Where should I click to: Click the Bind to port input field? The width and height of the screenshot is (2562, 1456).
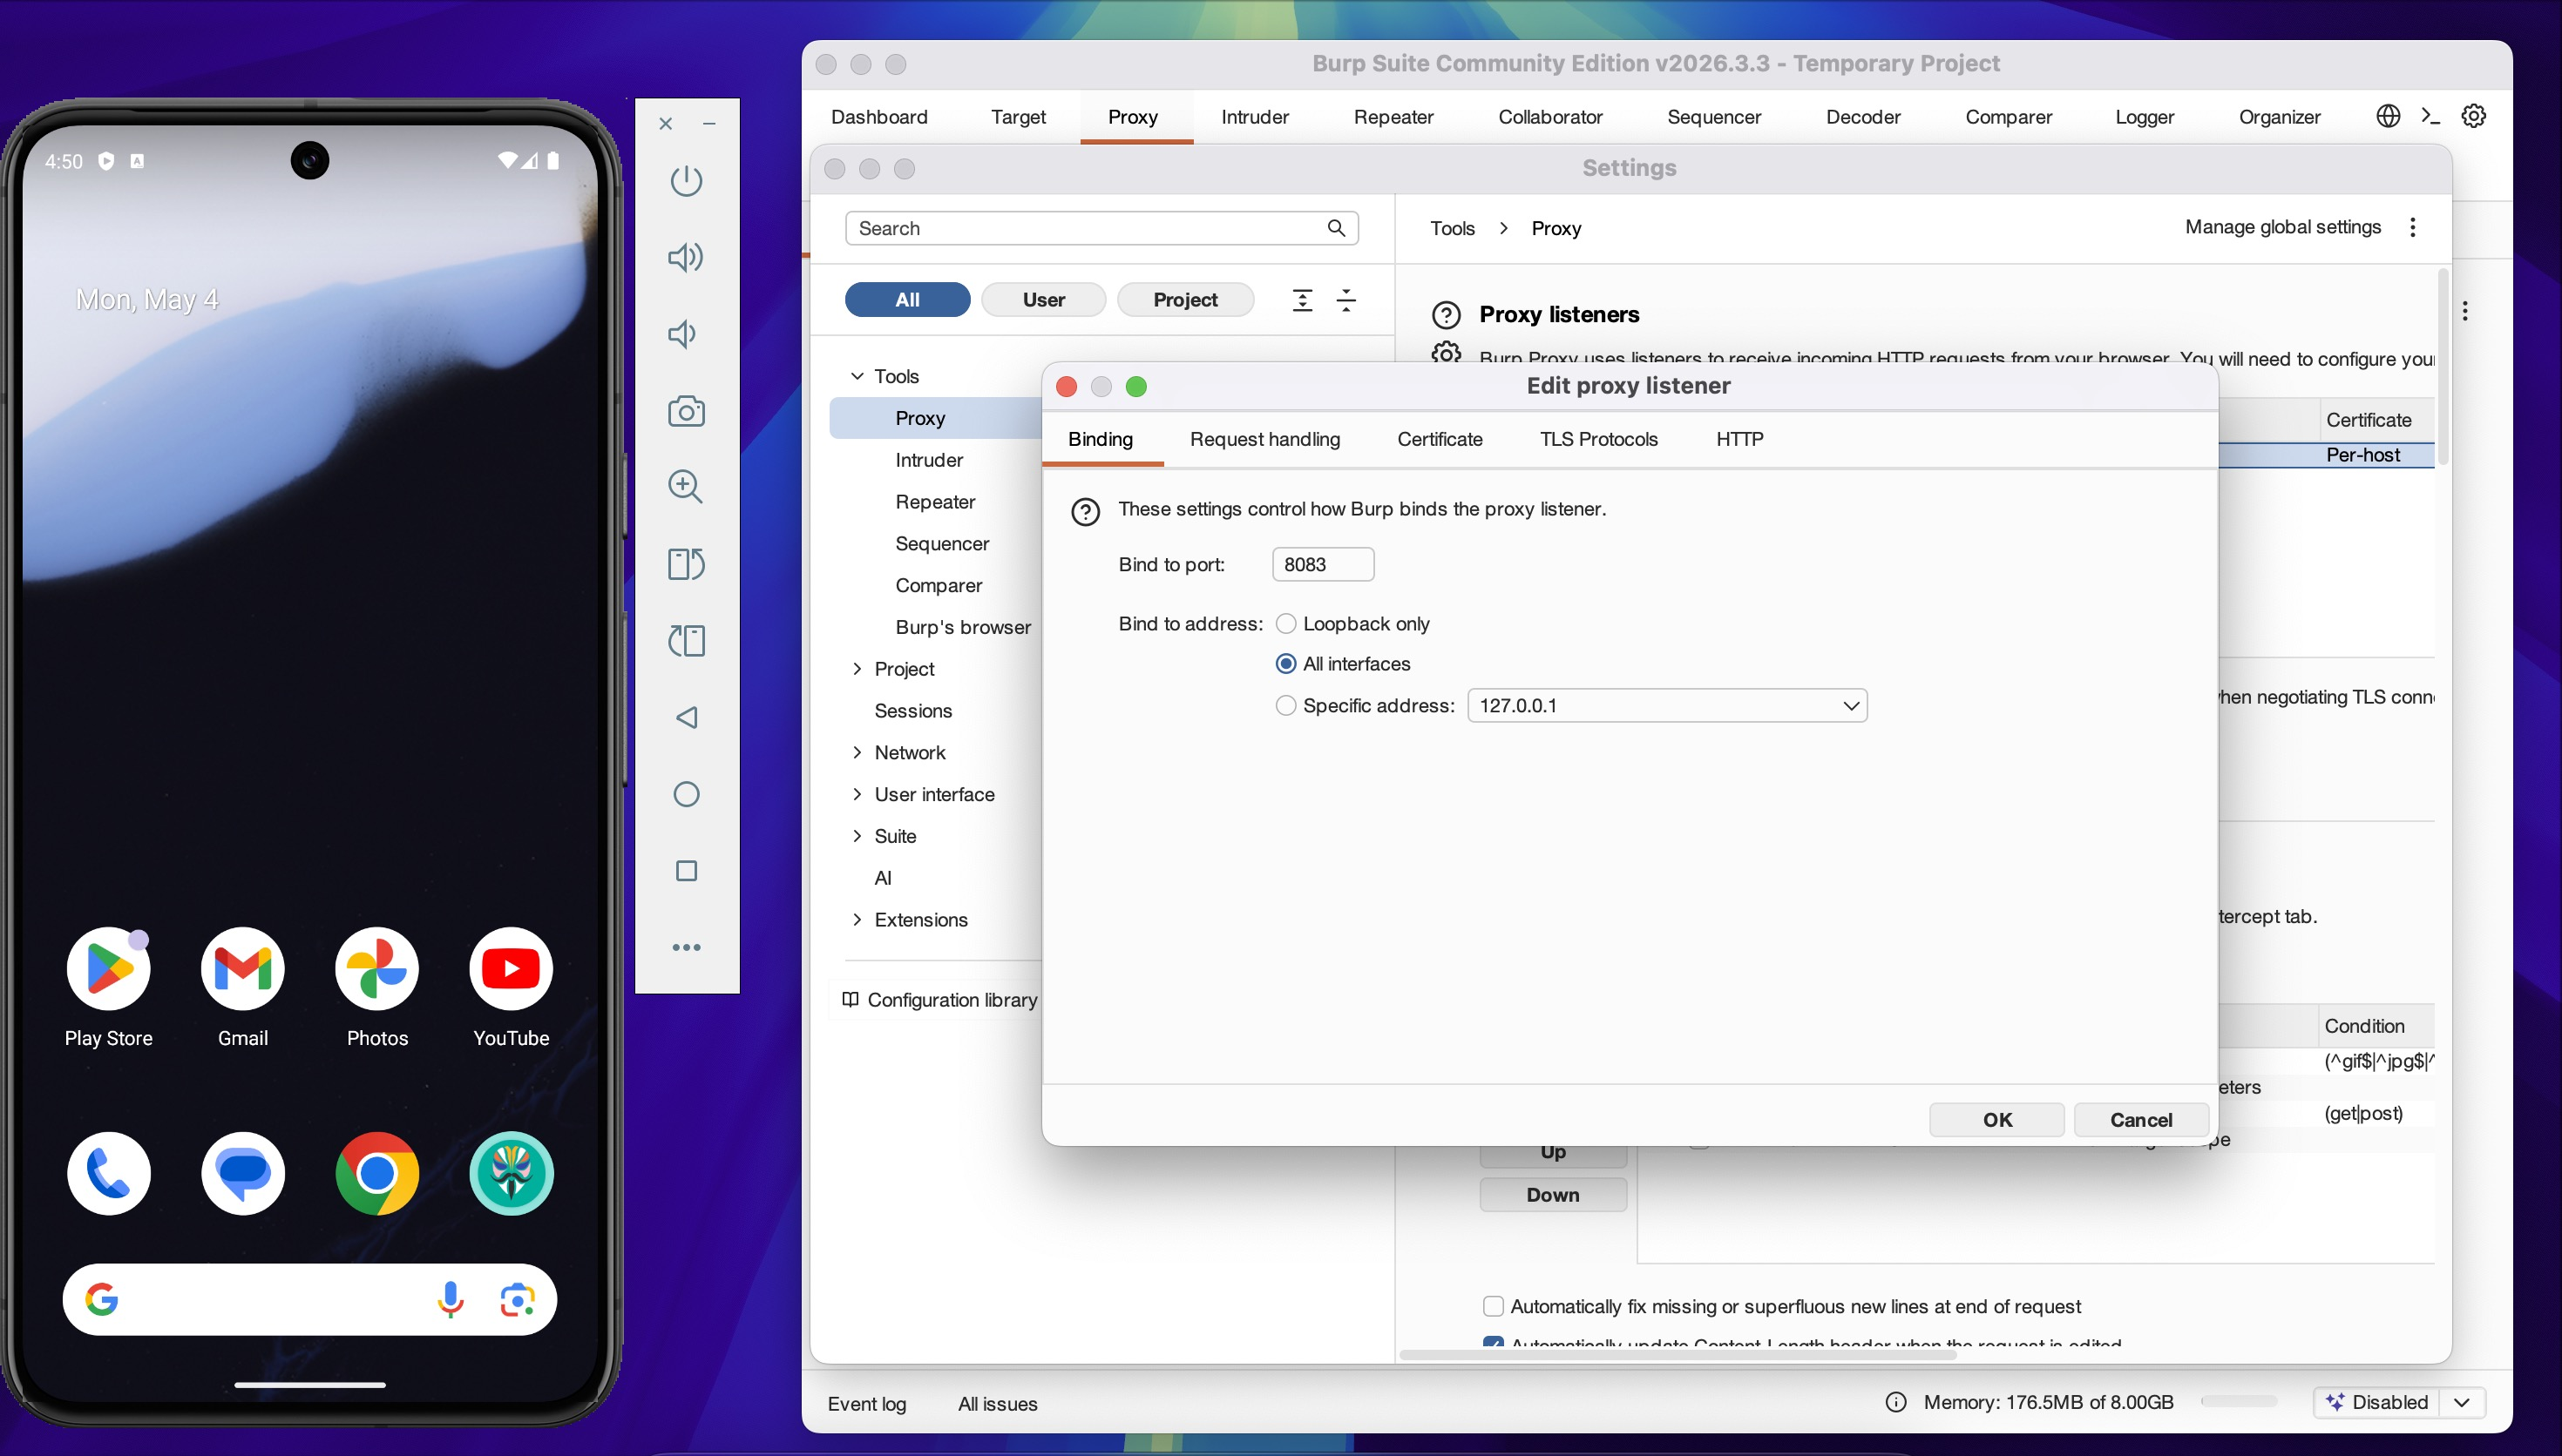point(1323,565)
